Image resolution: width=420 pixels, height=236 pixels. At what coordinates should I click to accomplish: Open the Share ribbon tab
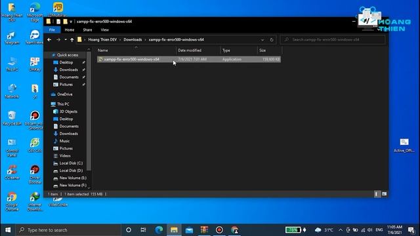[x=87, y=29]
